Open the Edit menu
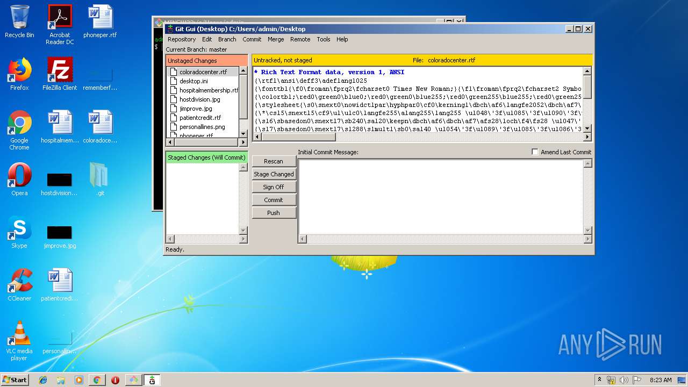This screenshot has height=387, width=688. coord(207,39)
